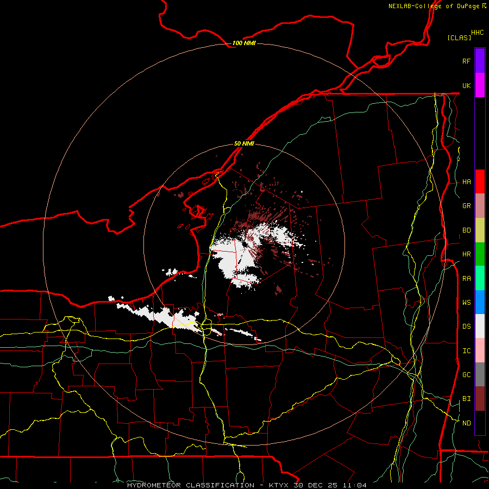Click the gray GC legend swatch

(x=480, y=374)
